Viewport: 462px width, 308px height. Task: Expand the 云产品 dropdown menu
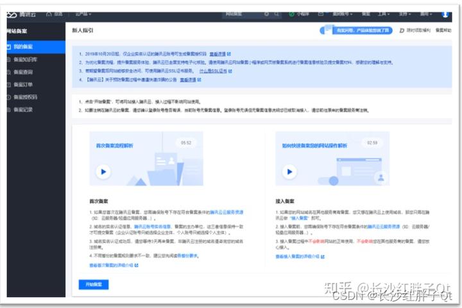(x=83, y=14)
